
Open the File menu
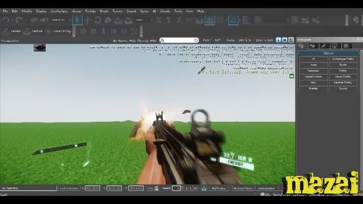tap(5, 11)
